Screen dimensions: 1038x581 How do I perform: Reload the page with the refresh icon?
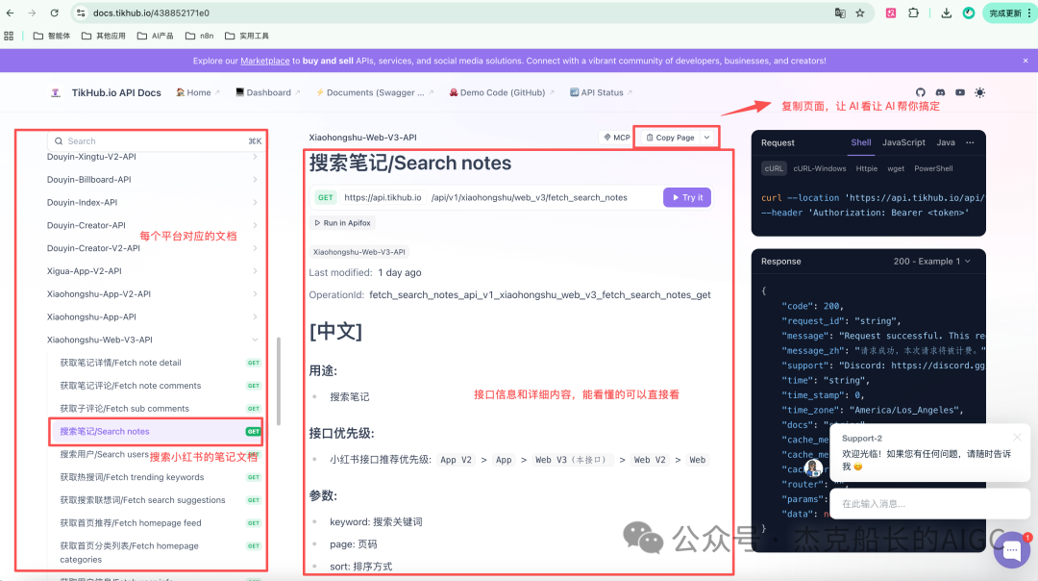point(54,13)
